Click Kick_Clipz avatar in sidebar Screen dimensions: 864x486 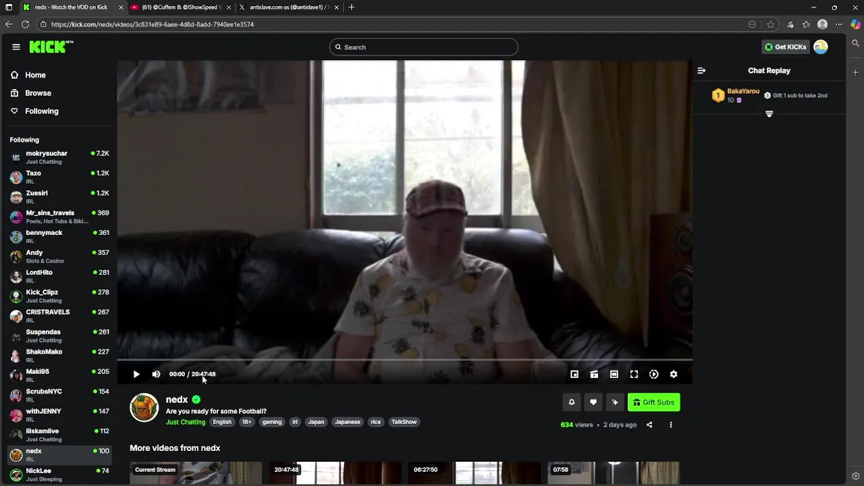(16, 296)
